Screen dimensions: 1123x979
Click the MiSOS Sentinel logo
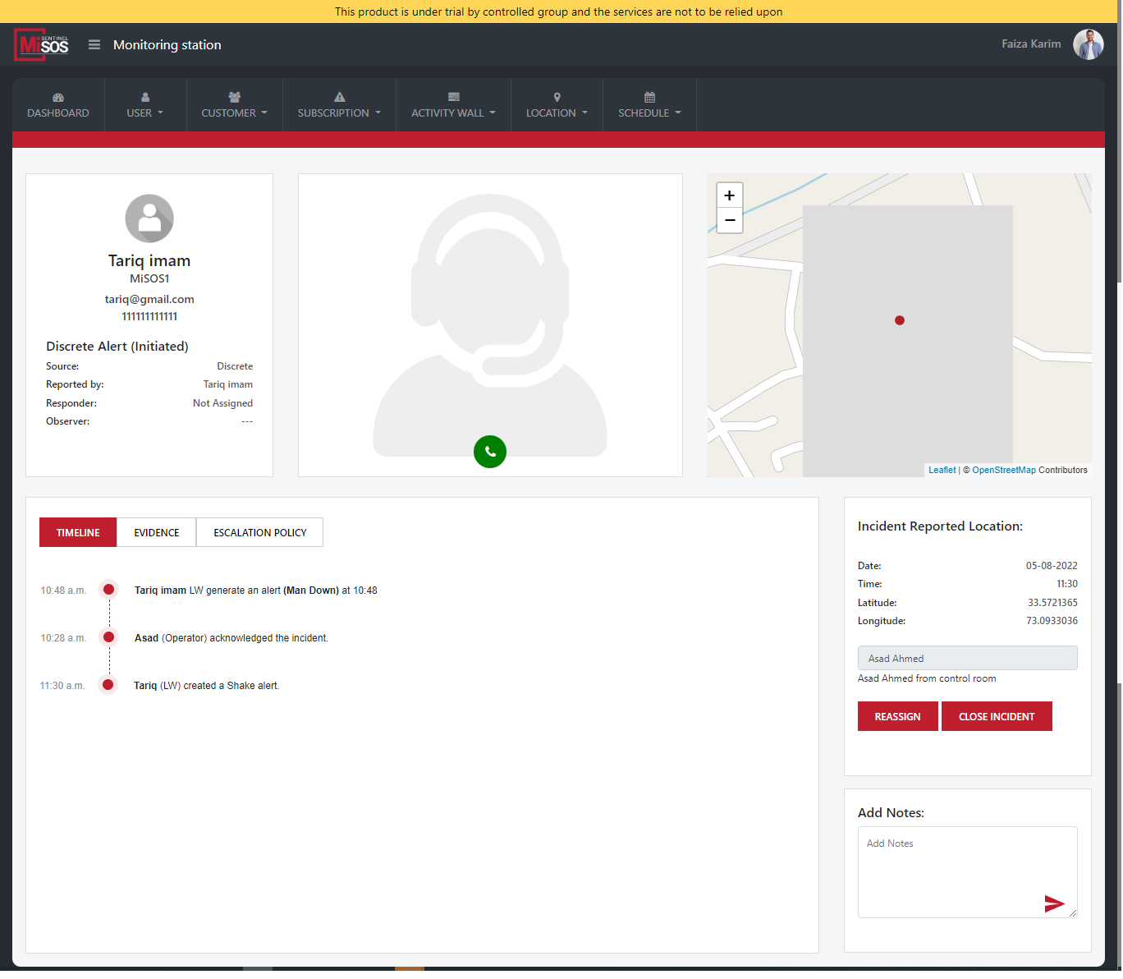click(x=42, y=45)
